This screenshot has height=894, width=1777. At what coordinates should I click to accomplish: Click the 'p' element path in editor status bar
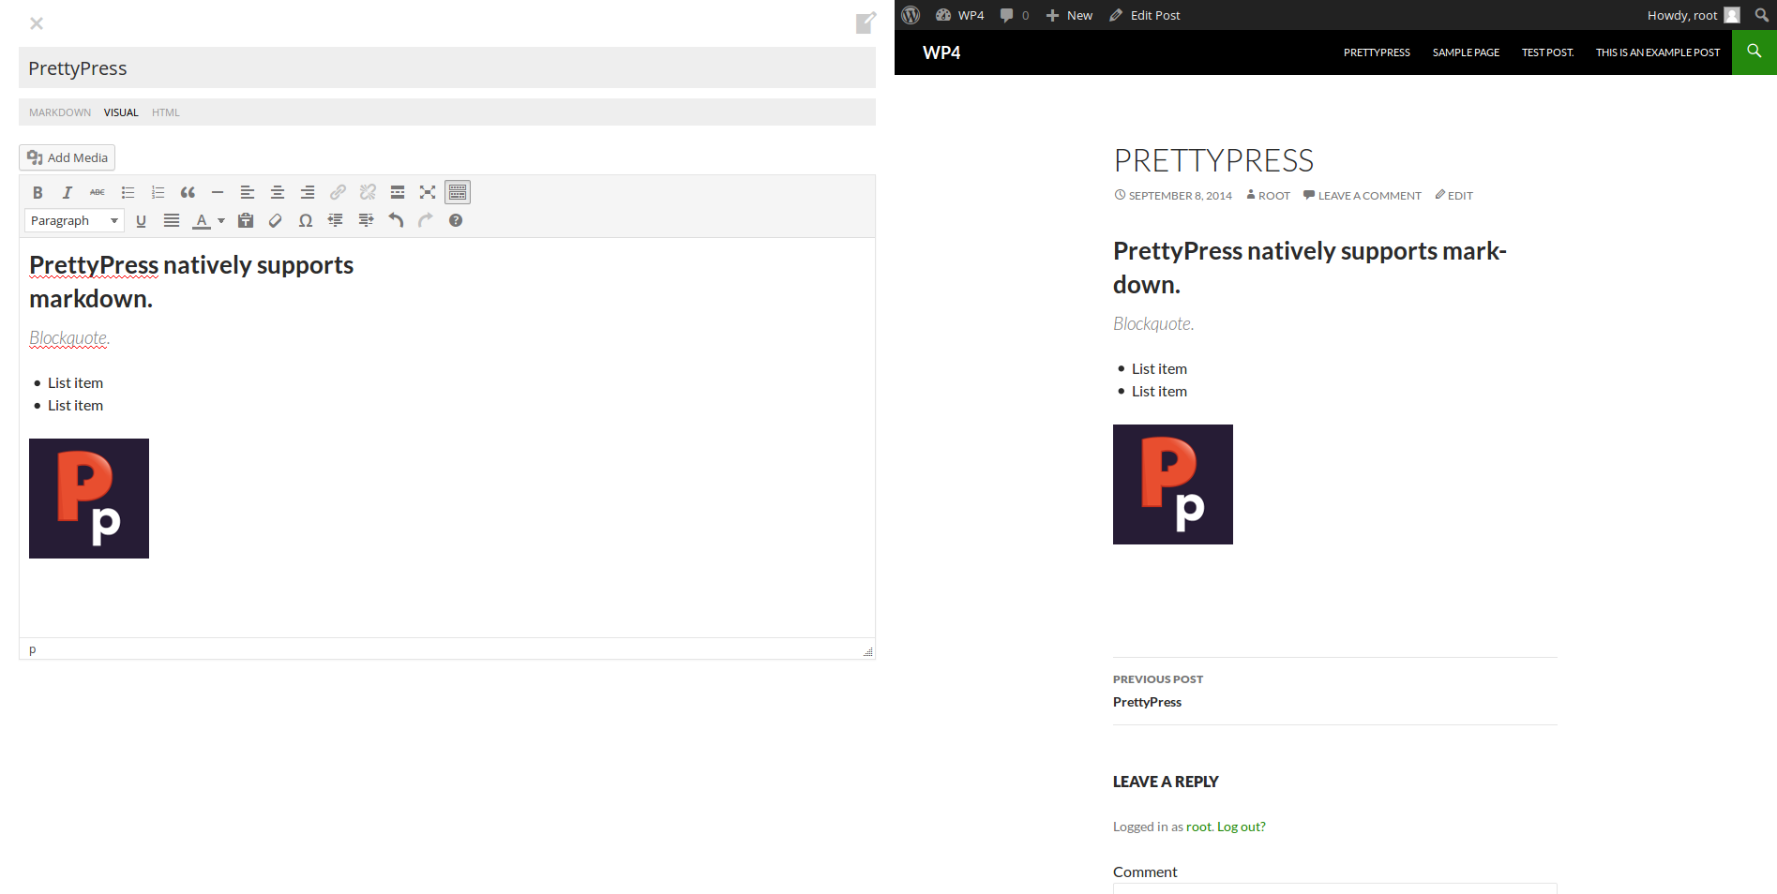click(33, 649)
